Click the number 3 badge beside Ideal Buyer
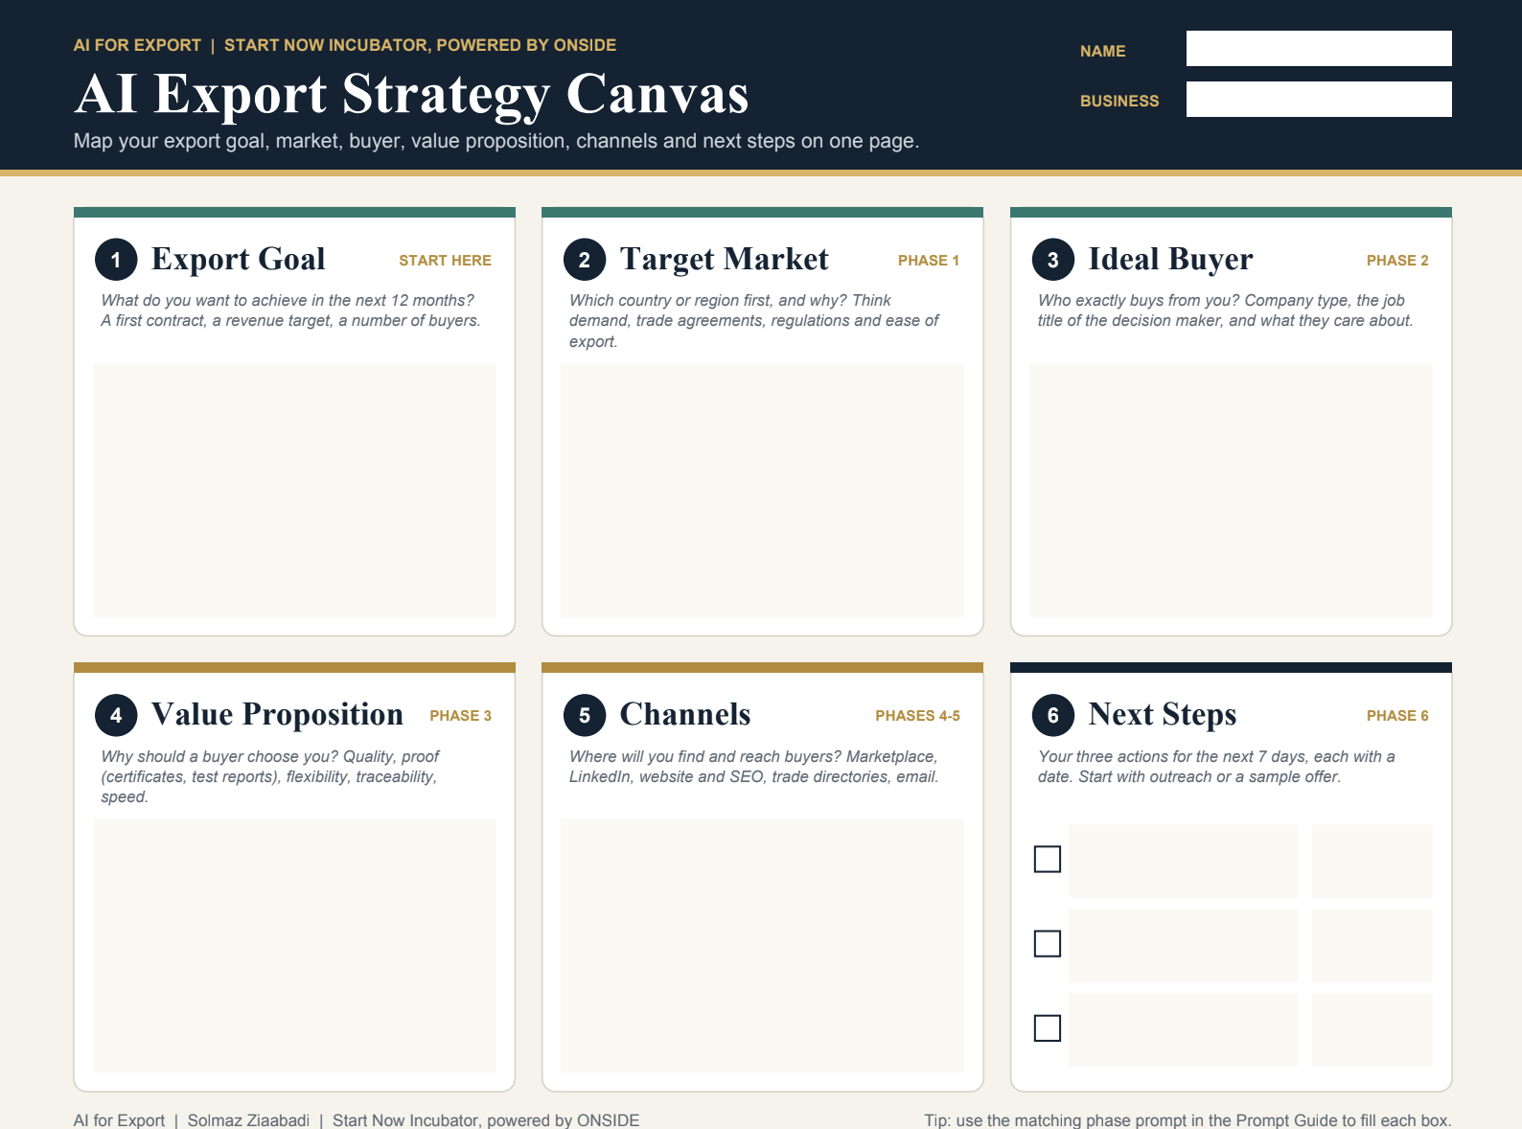The width and height of the screenshot is (1522, 1129). (x=1053, y=260)
